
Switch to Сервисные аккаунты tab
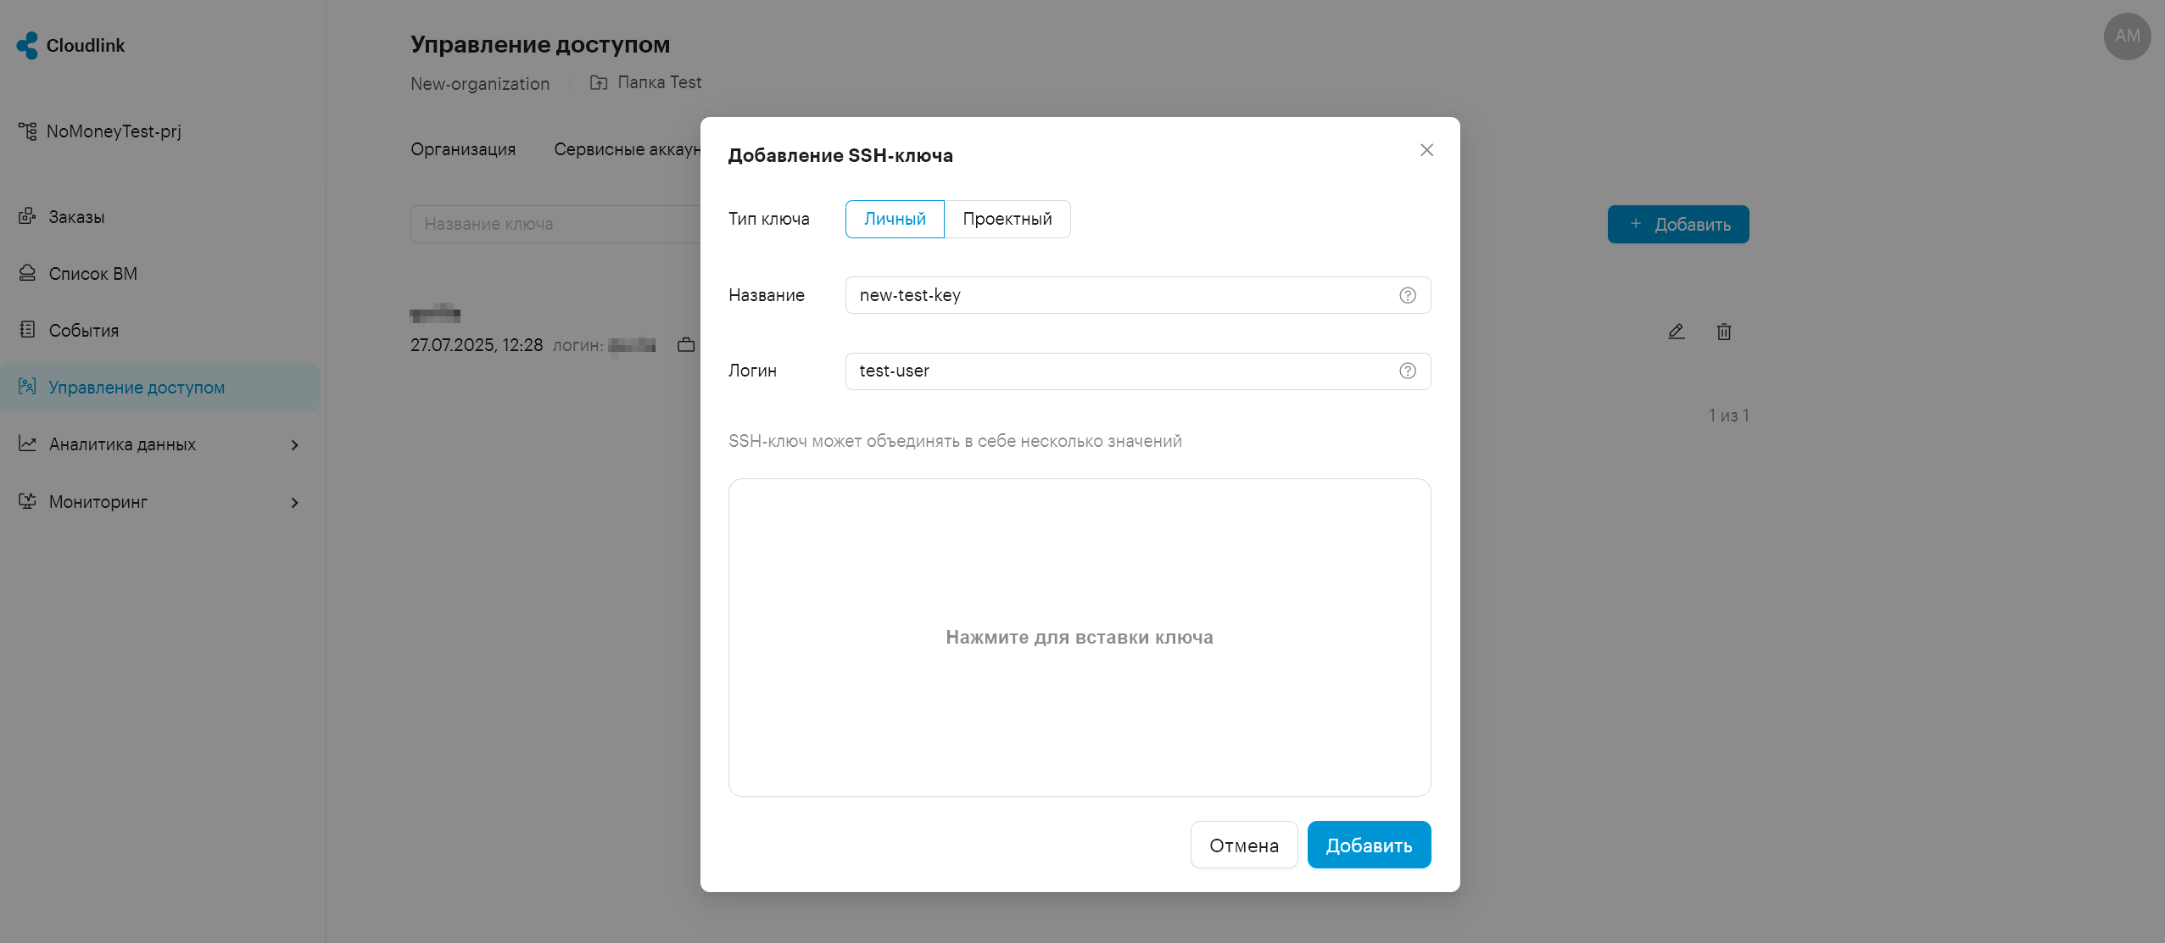click(x=627, y=149)
